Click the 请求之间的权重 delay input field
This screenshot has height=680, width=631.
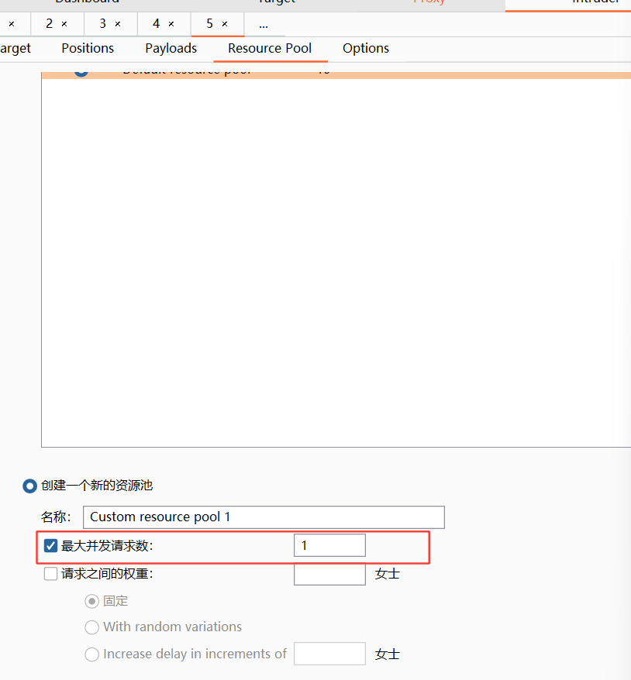[x=329, y=574]
